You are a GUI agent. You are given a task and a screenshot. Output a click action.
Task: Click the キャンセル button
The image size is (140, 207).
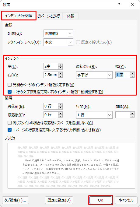(x=126, y=200)
